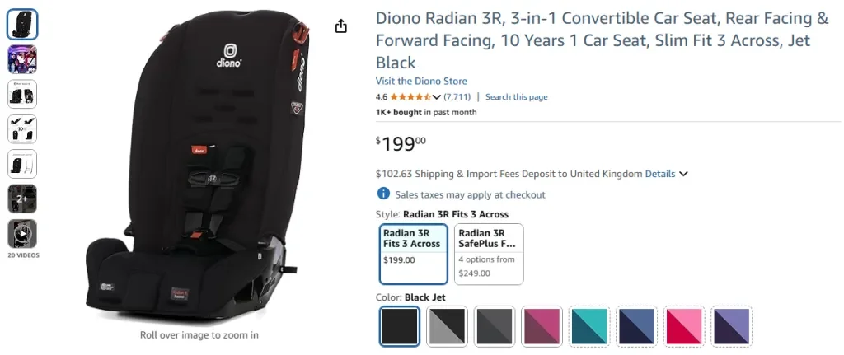Choose the teal color swatch
The image size is (844, 355).
(x=589, y=326)
